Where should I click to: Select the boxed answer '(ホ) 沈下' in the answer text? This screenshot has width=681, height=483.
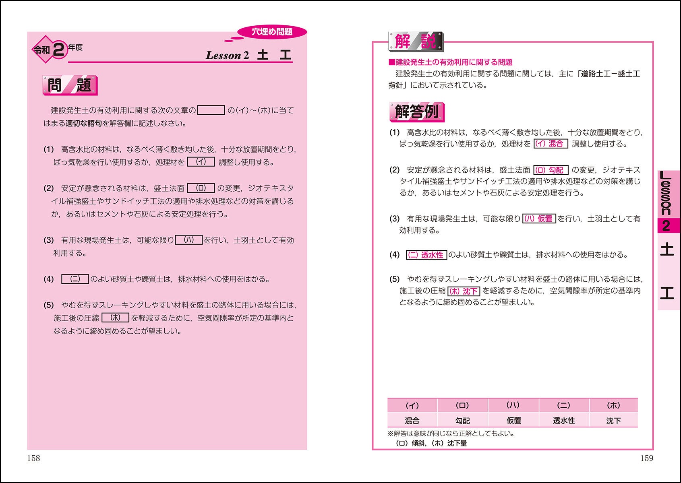pos(464,291)
